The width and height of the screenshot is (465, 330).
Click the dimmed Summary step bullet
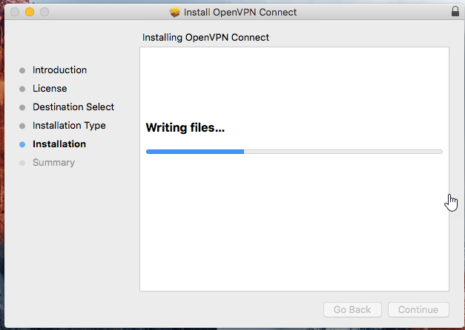(22, 163)
